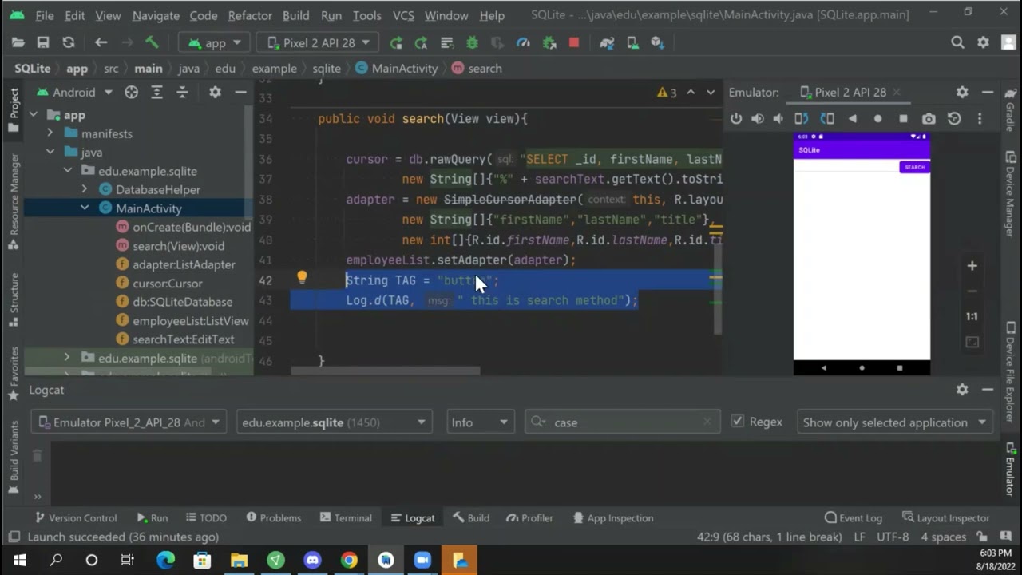1022x575 pixels.
Task: Rotate emulator right icon
Action: pos(827,118)
